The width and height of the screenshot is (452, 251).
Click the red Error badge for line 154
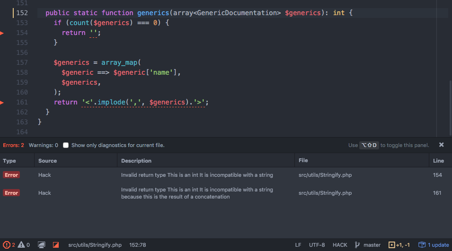(11, 175)
